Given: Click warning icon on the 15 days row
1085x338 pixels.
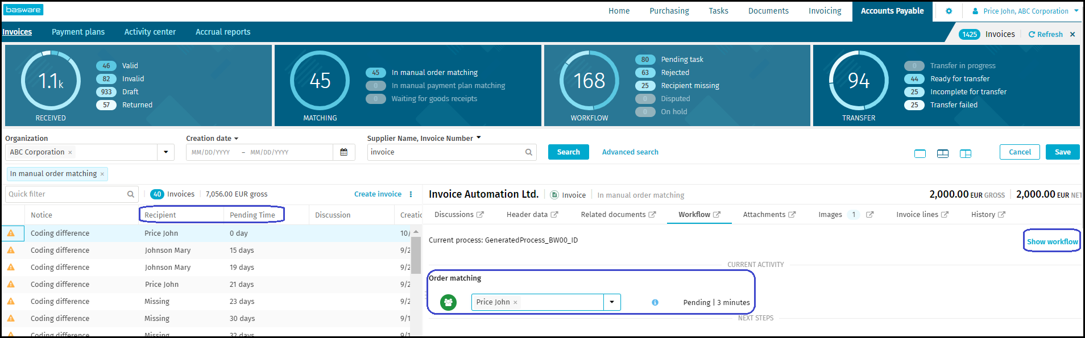Looking at the screenshot, I should point(11,250).
